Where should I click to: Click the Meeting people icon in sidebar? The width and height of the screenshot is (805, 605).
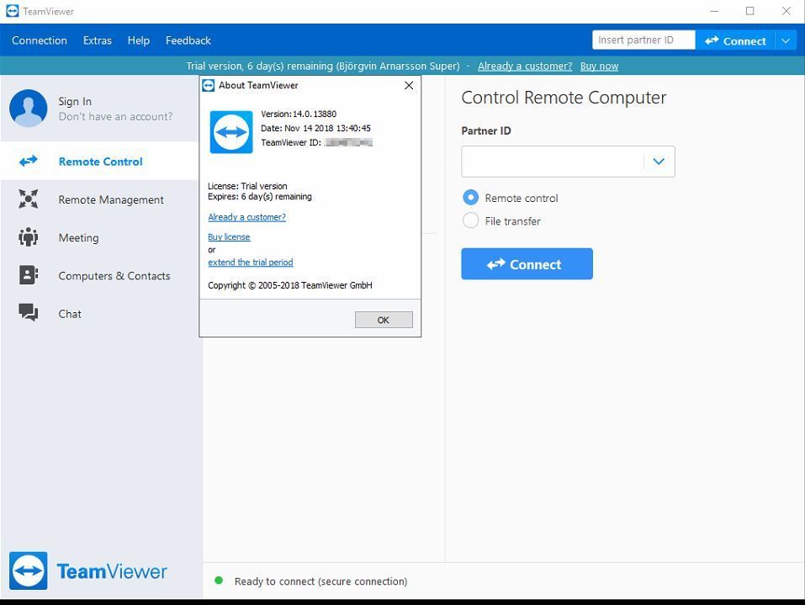(29, 237)
